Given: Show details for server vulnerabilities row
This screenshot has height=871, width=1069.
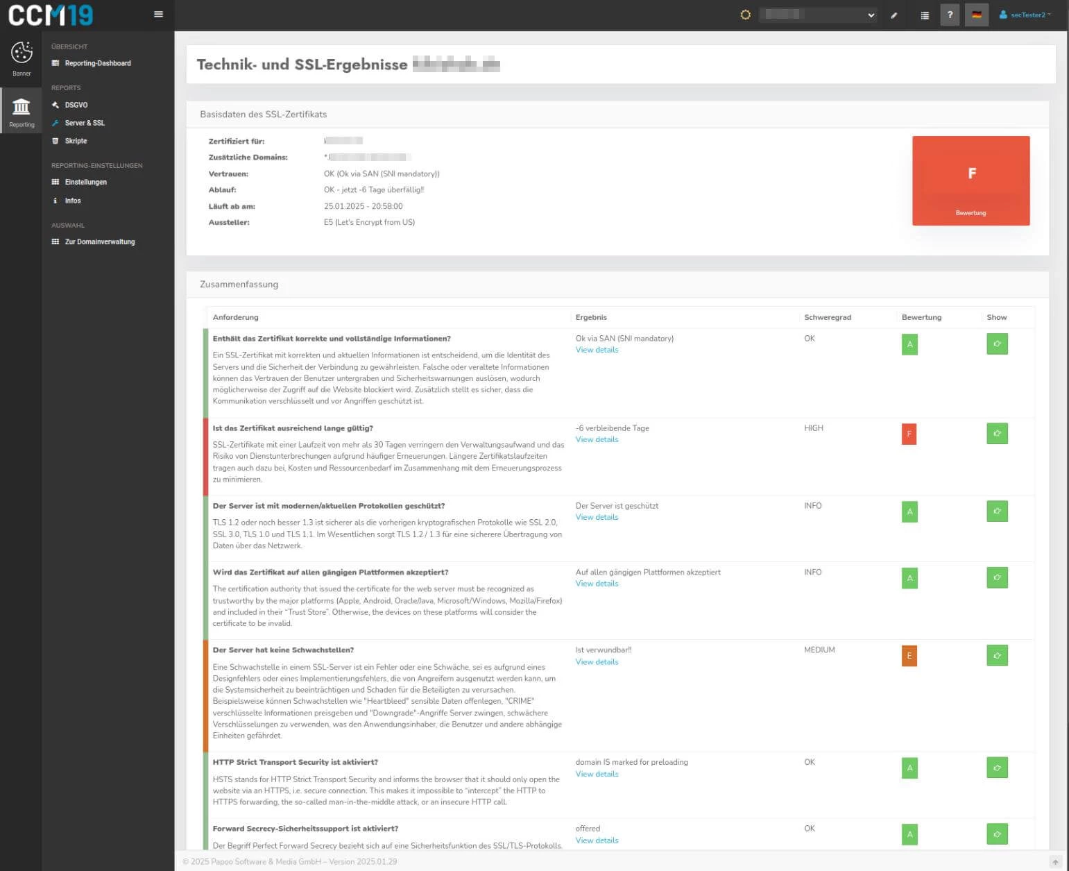Looking at the screenshot, I should tap(997, 656).
